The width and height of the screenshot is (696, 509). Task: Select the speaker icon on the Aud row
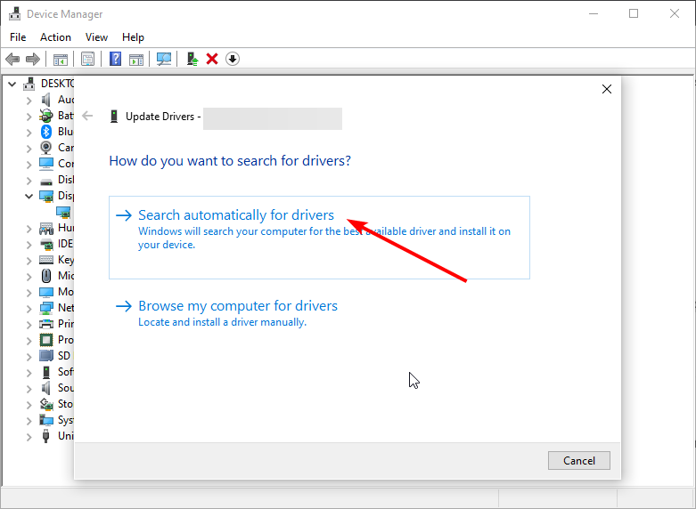tap(46, 100)
